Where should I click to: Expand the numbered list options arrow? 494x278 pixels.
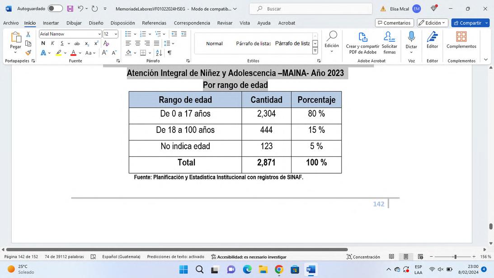150,34
